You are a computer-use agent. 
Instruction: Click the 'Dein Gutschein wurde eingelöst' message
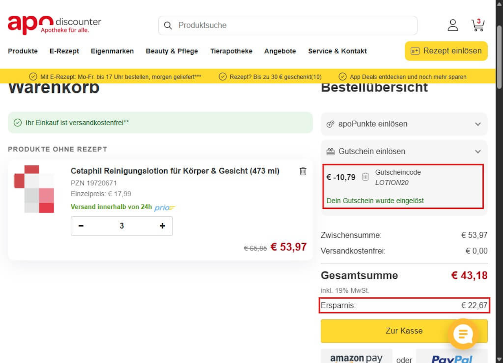[375, 201]
